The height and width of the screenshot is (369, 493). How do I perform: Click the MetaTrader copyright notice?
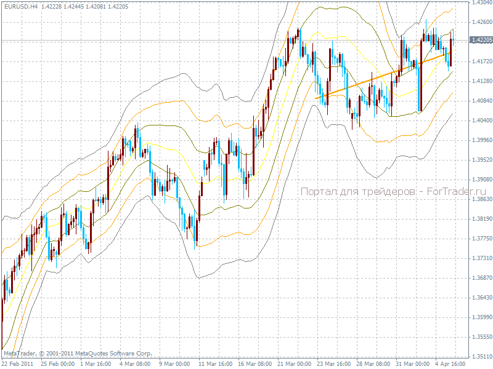coord(78,354)
